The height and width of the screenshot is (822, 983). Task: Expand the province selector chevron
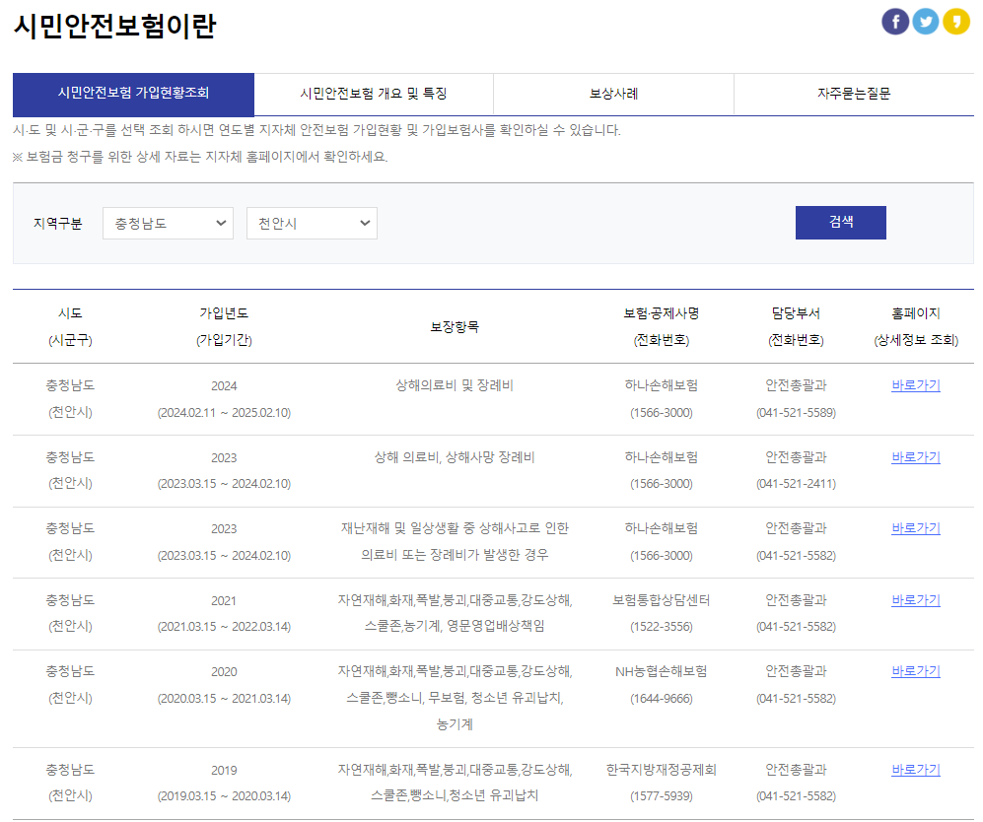219,223
